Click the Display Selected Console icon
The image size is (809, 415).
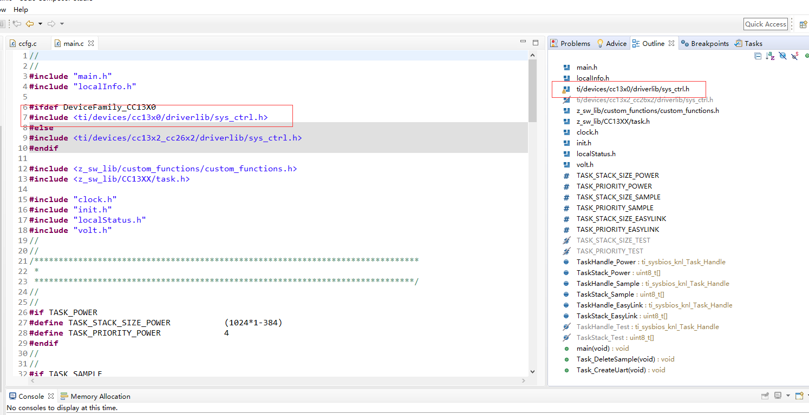pos(778,396)
